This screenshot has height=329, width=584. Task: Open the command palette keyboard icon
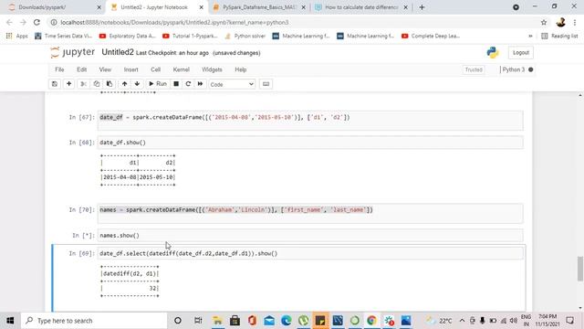(x=266, y=84)
